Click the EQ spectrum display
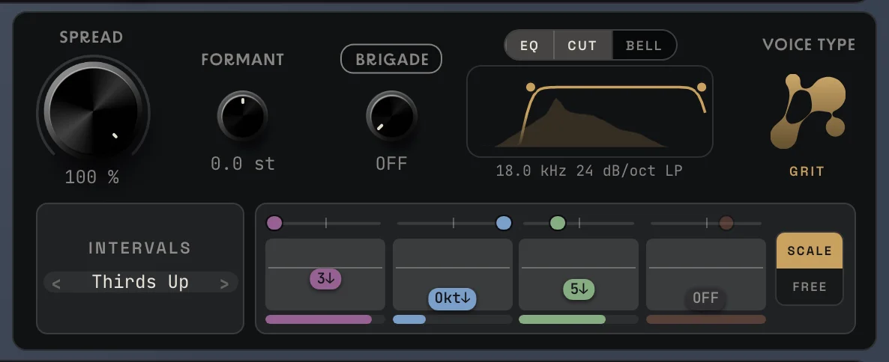 click(590, 111)
